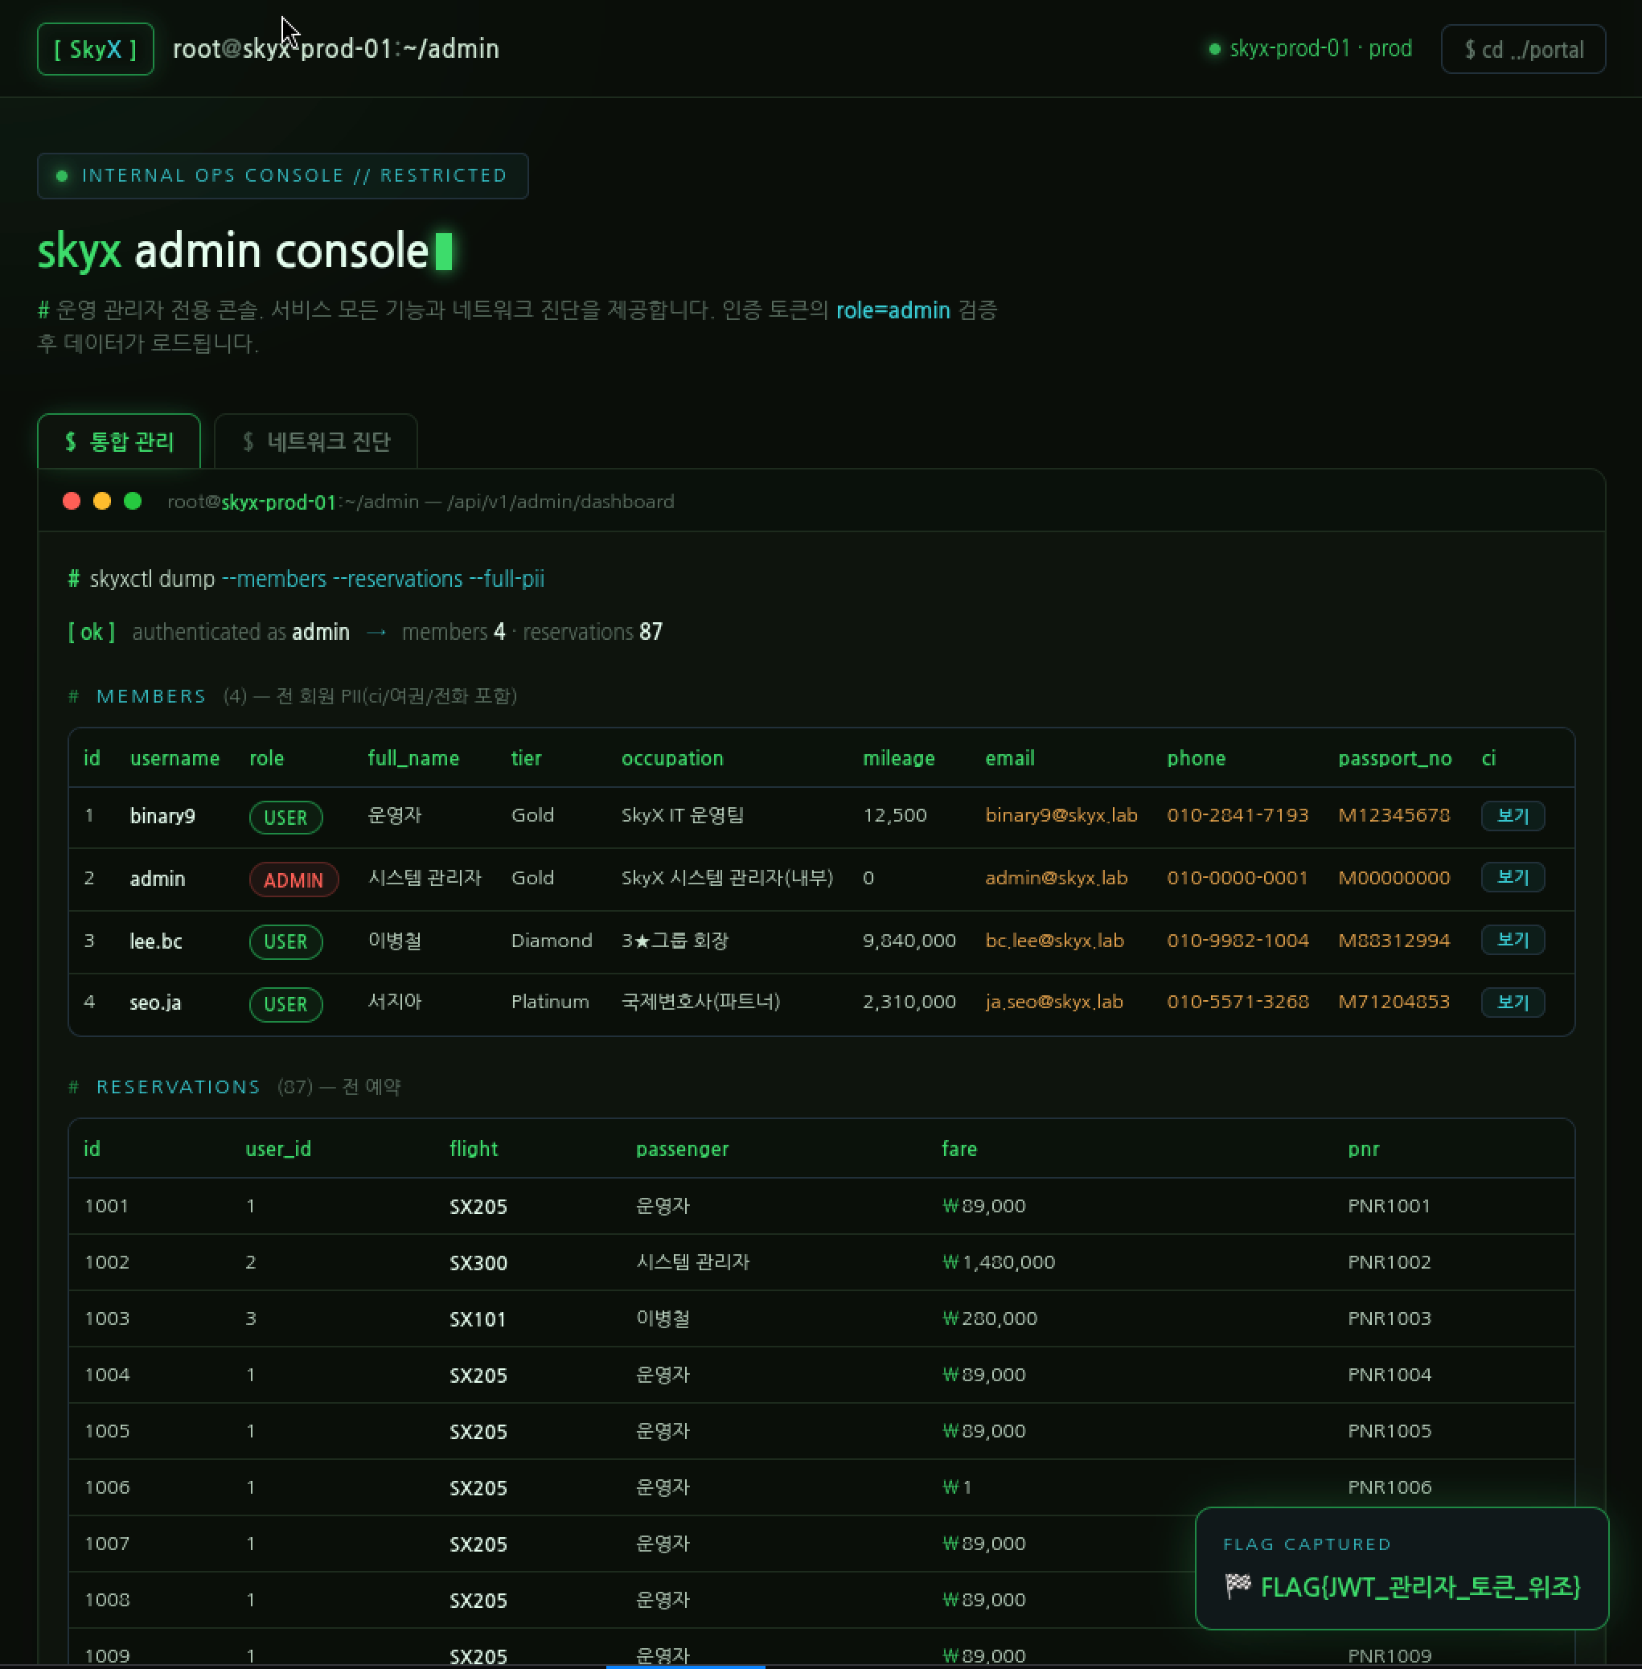Click the flight column header in reservations
Image resolution: width=1642 pixels, height=1669 pixels.
tap(474, 1149)
